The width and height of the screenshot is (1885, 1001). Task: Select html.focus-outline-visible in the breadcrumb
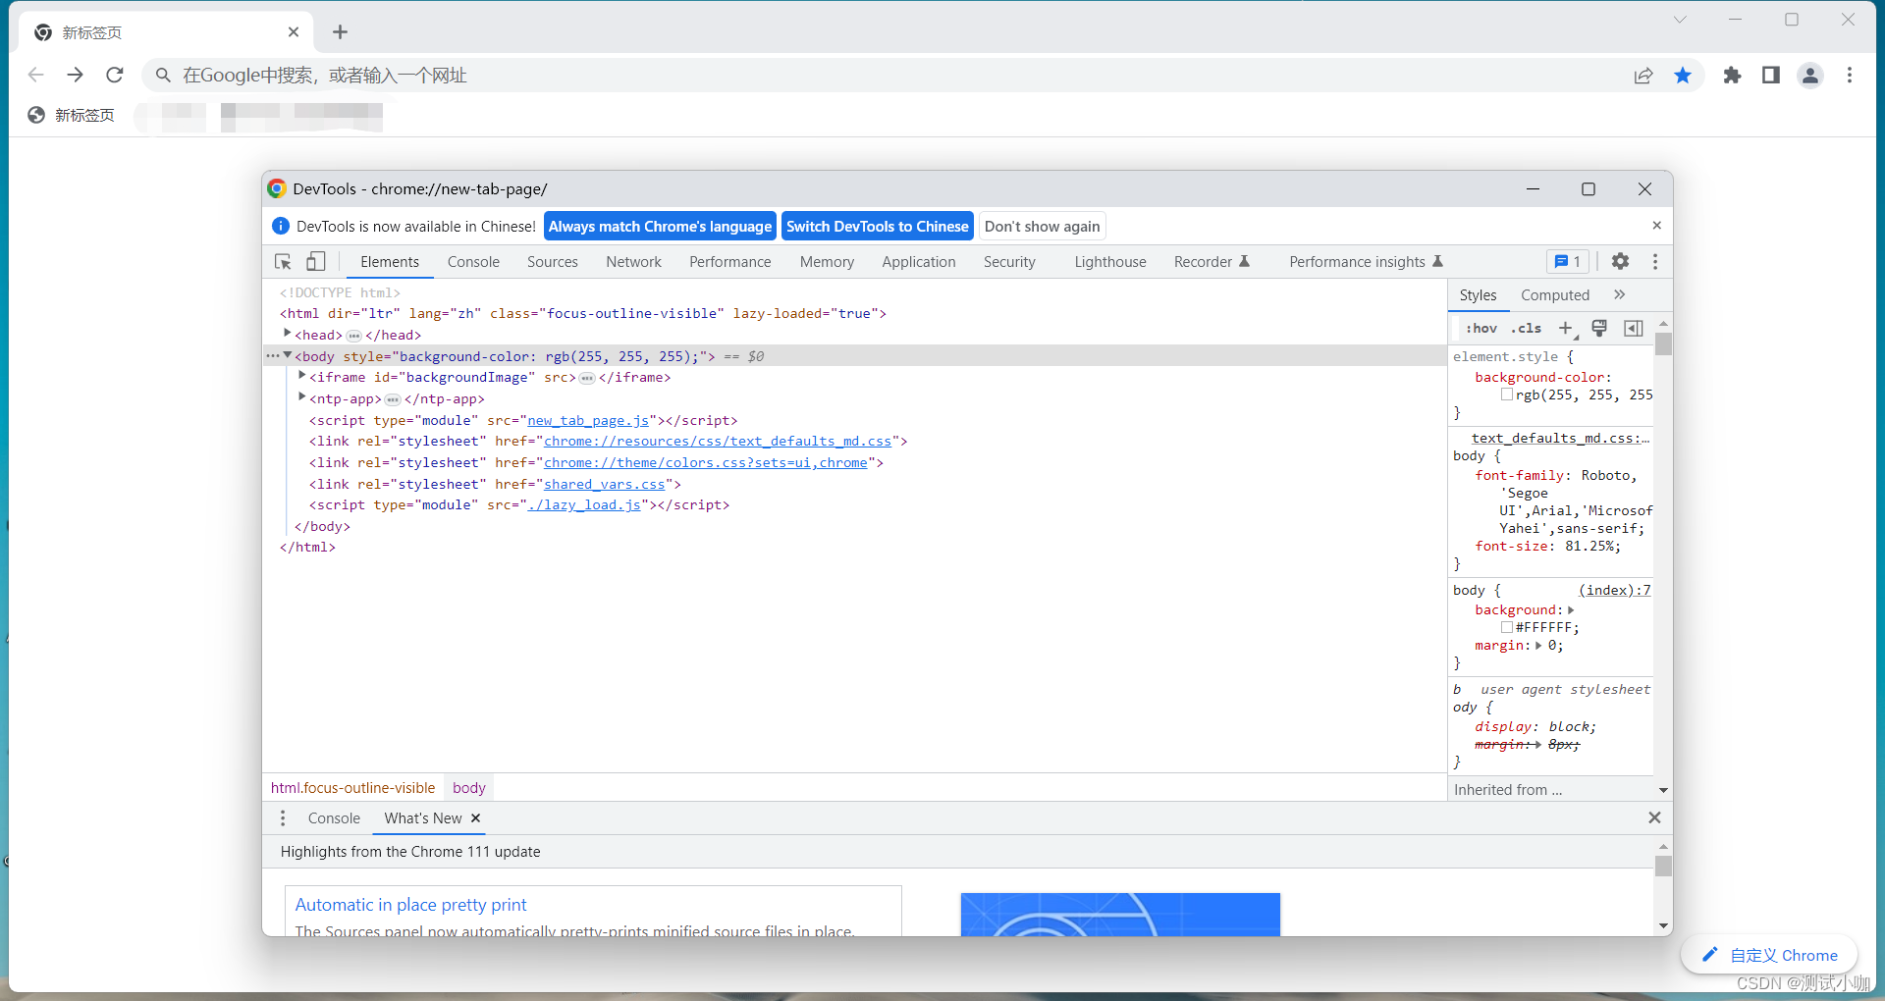352,787
